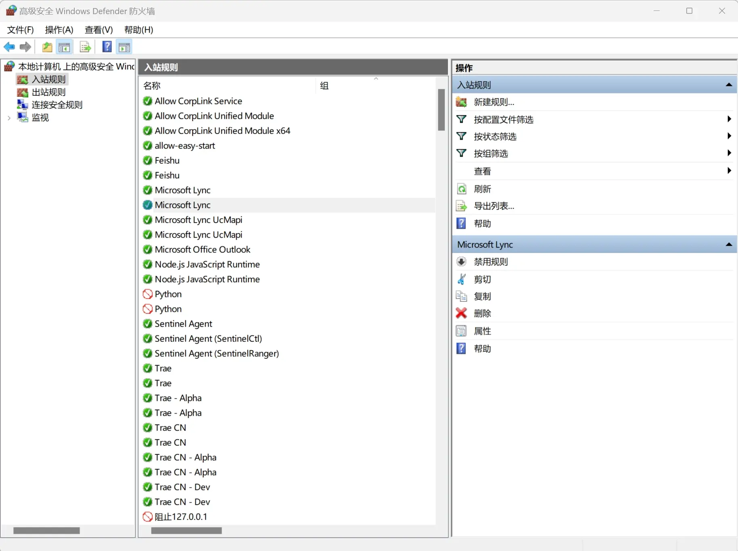
Task: Click the Export list toolbar icon
Action: (x=85, y=47)
